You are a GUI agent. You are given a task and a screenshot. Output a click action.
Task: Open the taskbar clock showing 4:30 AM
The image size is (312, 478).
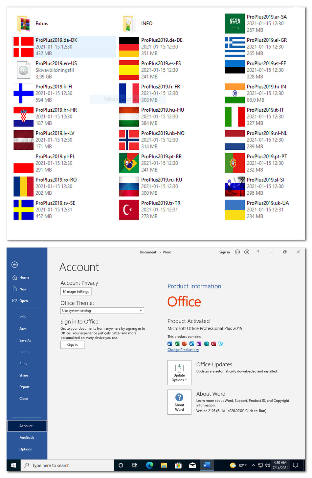click(x=280, y=465)
